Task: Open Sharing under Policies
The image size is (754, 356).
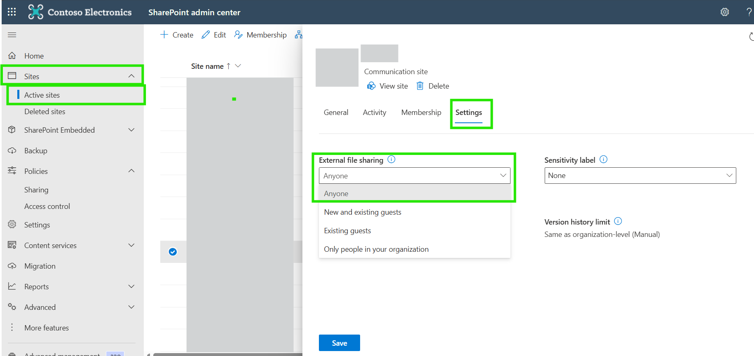Action: point(36,190)
